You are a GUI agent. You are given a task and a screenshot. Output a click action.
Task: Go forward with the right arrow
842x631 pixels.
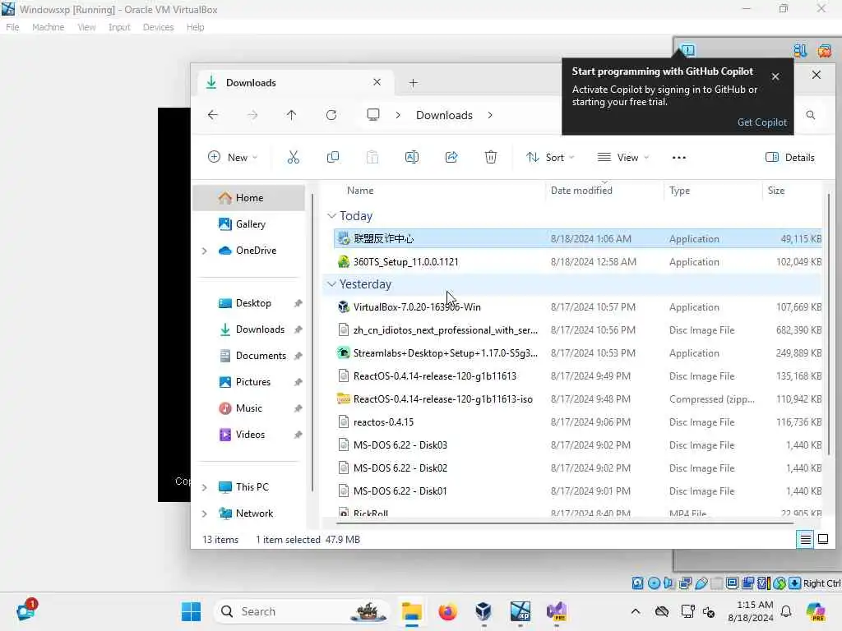pyautogui.click(x=252, y=115)
